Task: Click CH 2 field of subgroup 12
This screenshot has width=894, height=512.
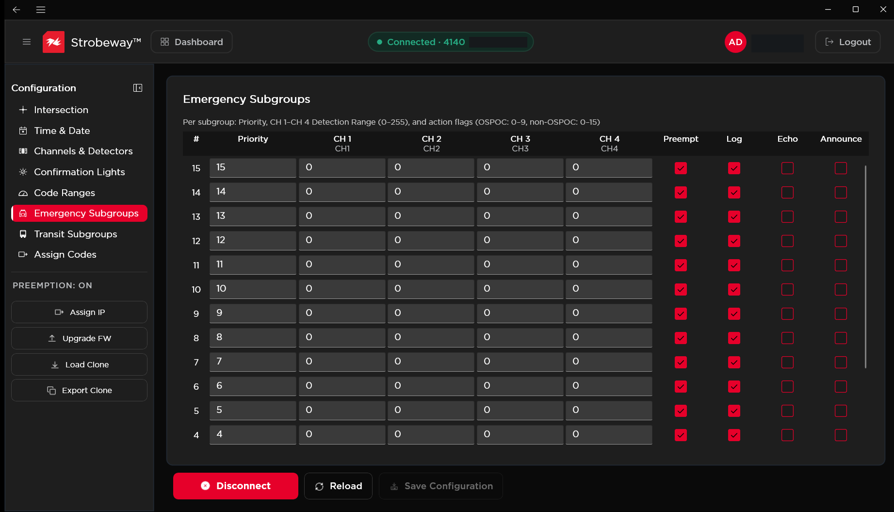Action: click(x=431, y=240)
